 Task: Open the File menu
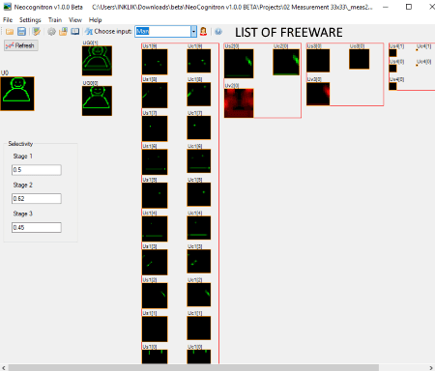tap(8, 20)
